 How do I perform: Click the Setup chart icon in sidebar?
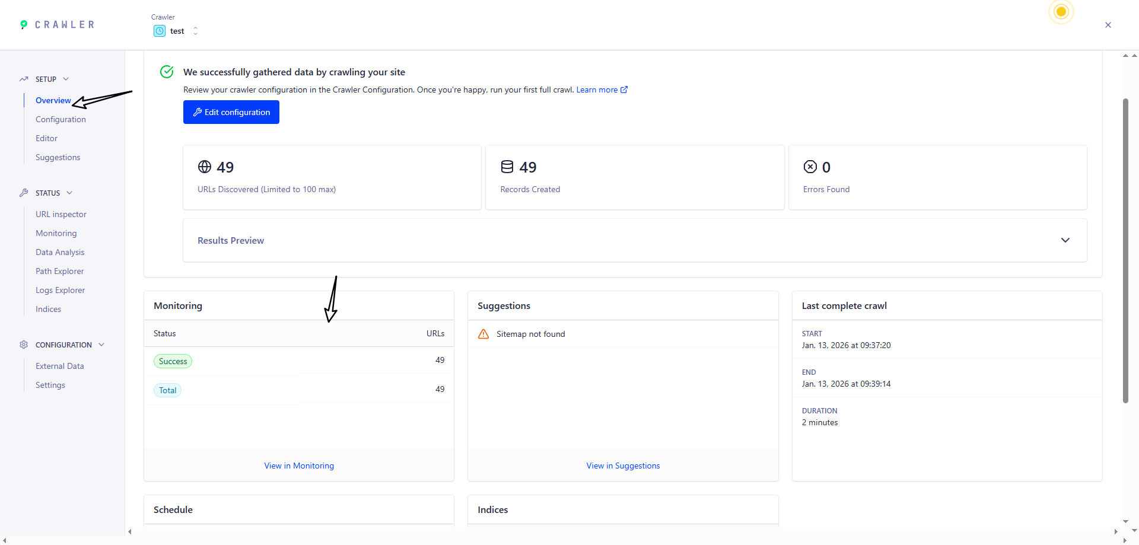[24, 79]
